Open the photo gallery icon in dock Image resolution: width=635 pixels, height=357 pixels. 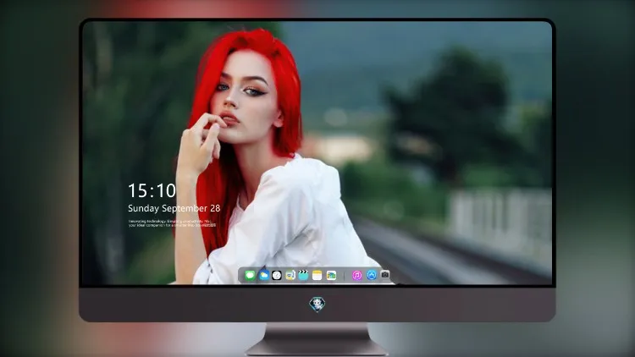click(331, 276)
